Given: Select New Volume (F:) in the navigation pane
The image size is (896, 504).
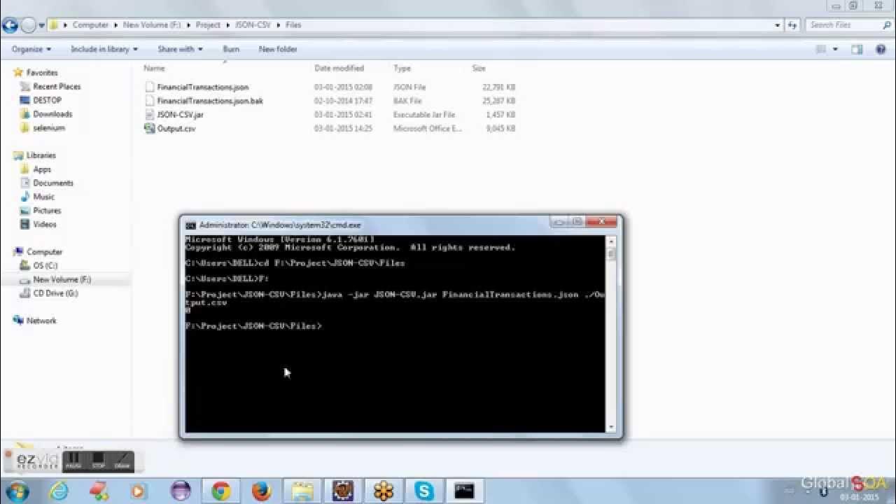Looking at the screenshot, I should 62,279.
